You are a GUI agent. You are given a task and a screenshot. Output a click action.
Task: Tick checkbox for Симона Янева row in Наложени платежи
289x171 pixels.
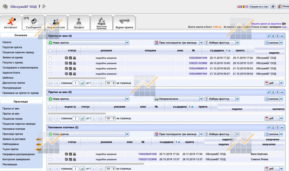50,160
